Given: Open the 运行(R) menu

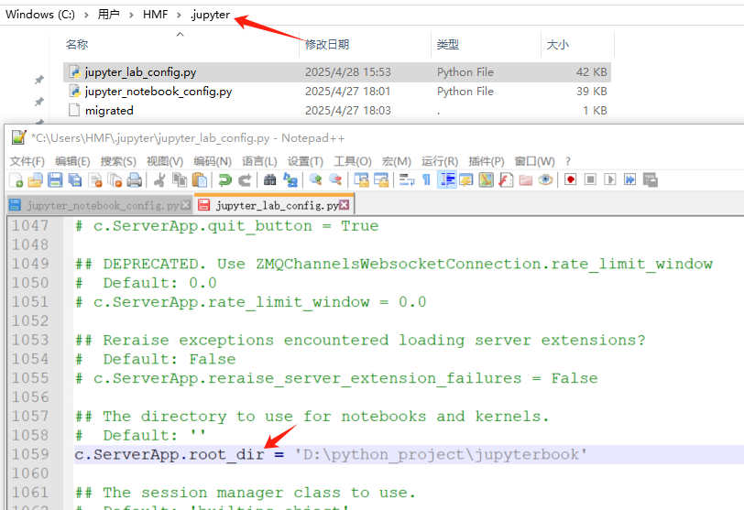Looking at the screenshot, I should [440, 162].
